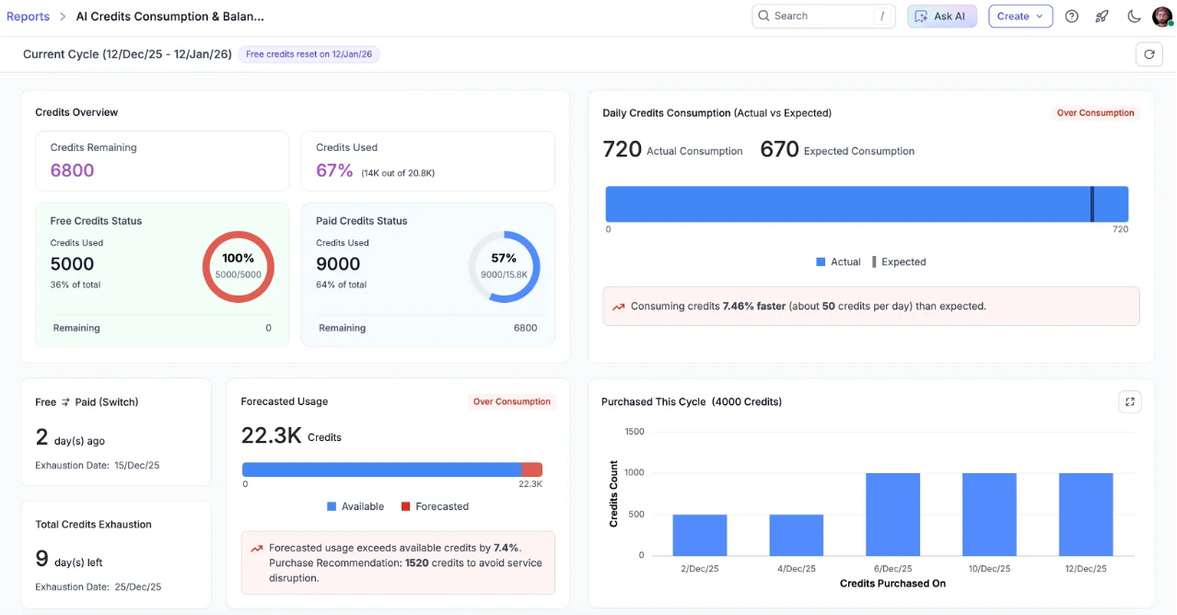
Task: Click the magnifier icon in search box
Action: (x=763, y=16)
